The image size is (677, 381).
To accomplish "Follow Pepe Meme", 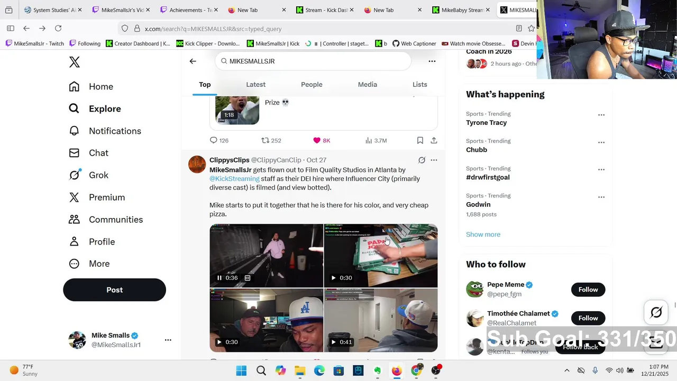I will 588,289.
